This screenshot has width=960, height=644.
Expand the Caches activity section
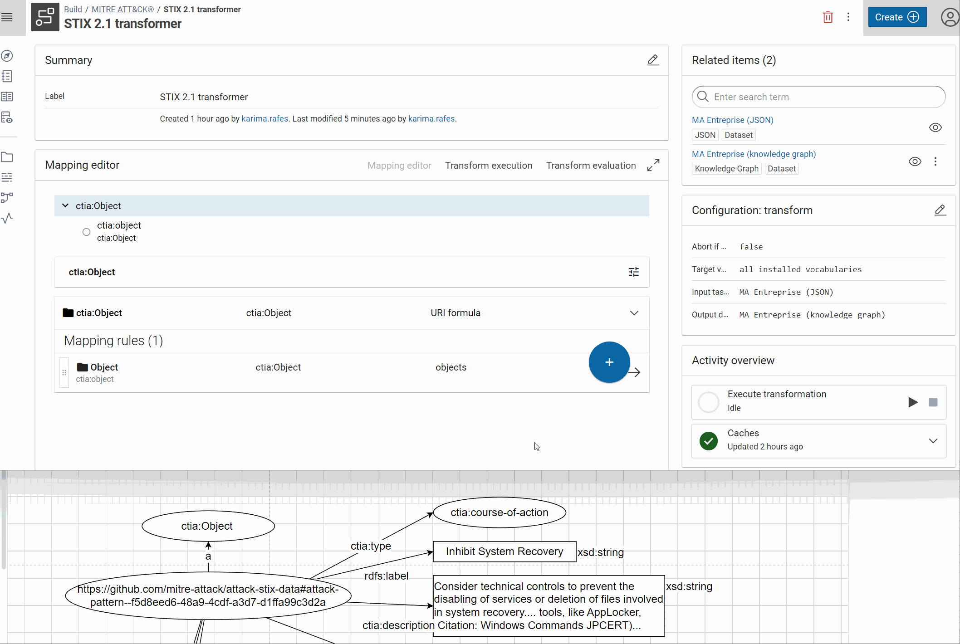click(933, 440)
